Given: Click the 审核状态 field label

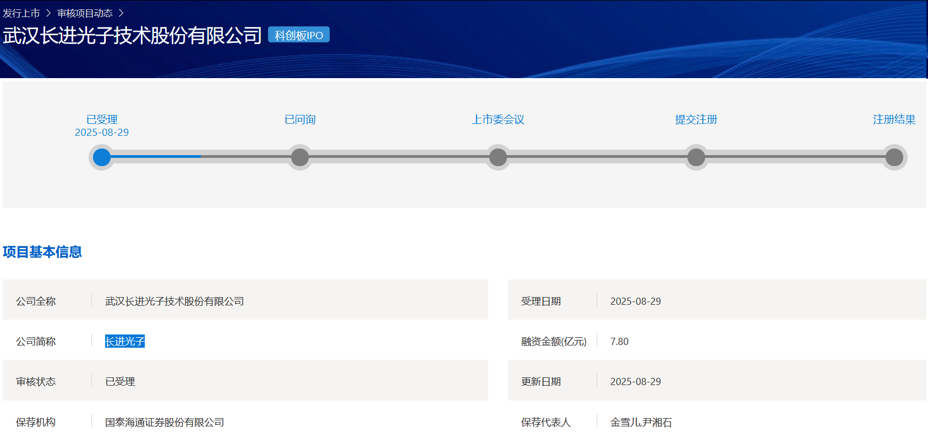Looking at the screenshot, I should (36, 382).
